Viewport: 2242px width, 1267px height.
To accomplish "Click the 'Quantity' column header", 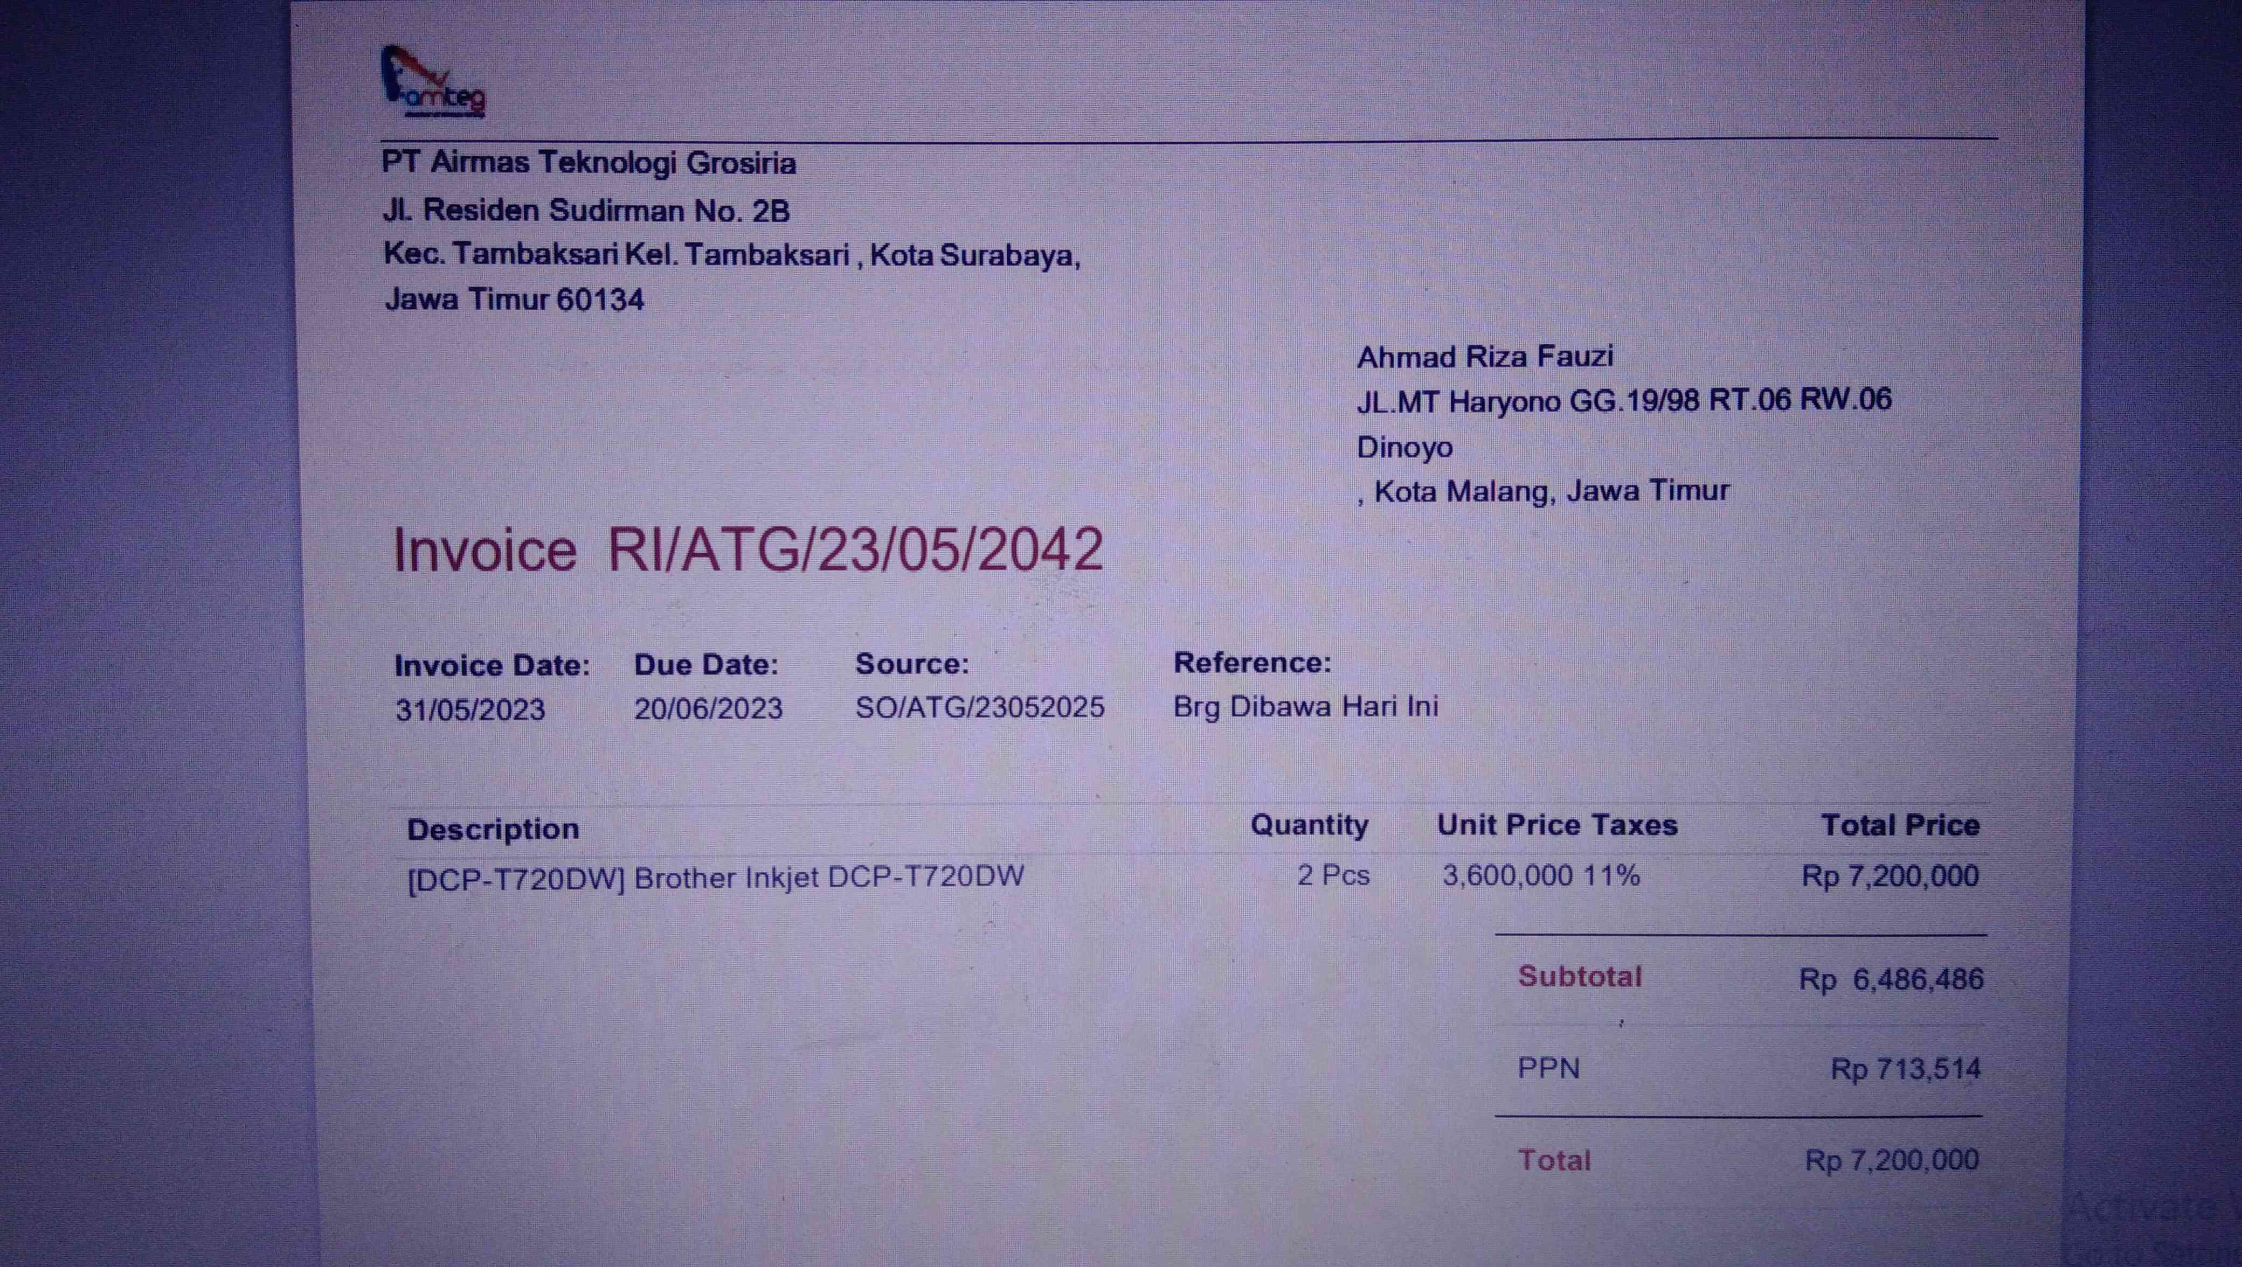I will pyautogui.click(x=1309, y=825).
